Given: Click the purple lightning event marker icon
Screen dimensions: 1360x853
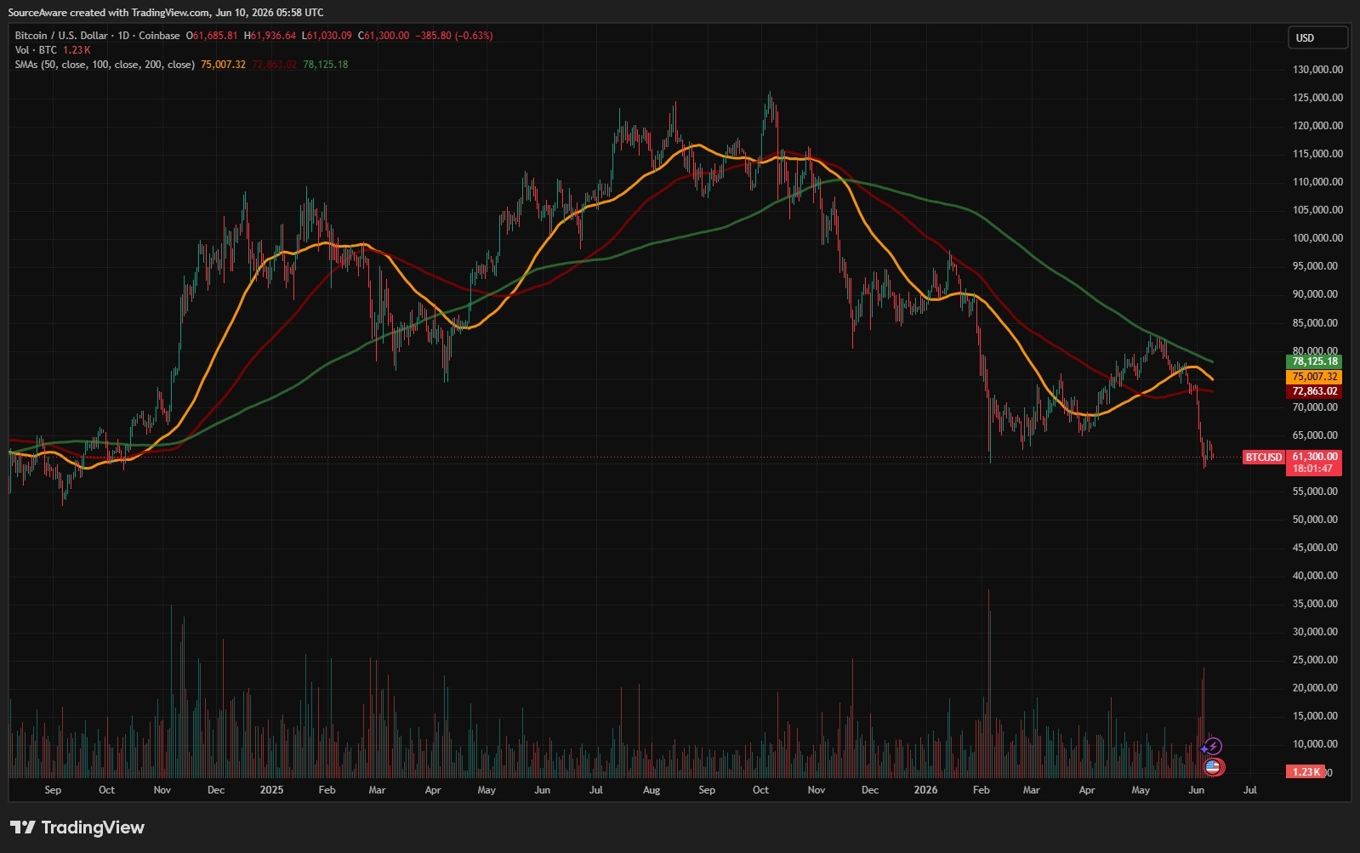Looking at the screenshot, I should [x=1214, y=747].
